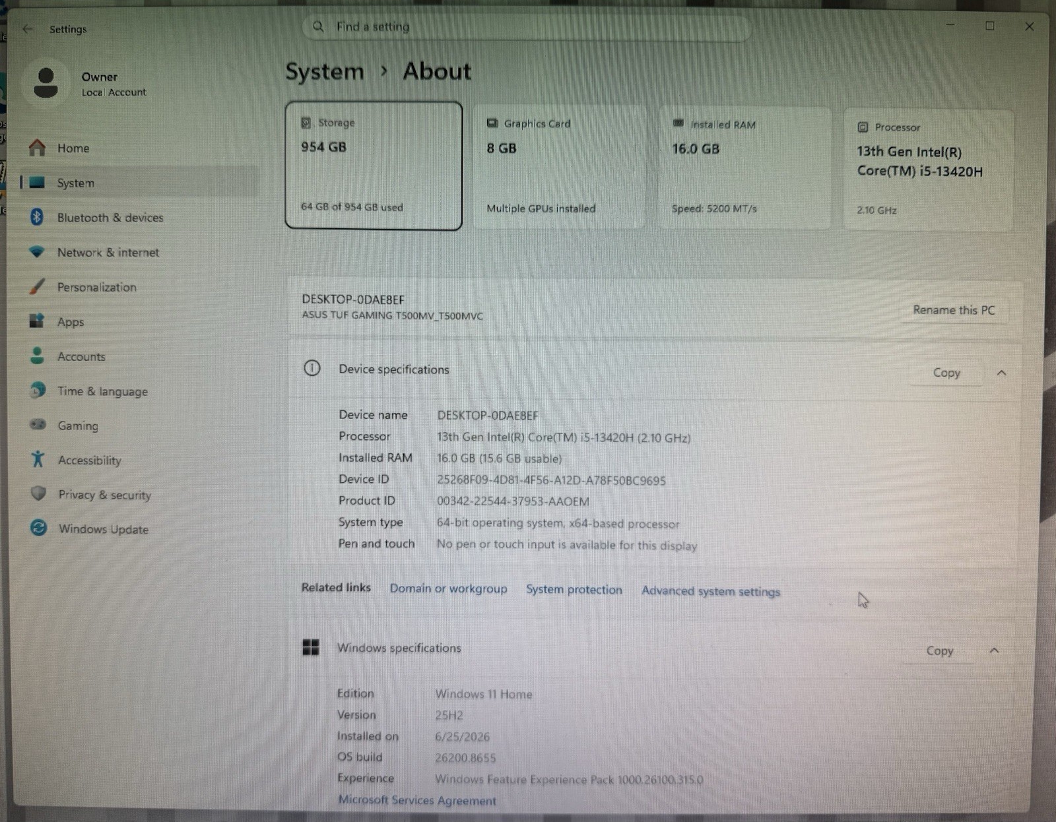Select System in the sidebar

click(140, 183)
